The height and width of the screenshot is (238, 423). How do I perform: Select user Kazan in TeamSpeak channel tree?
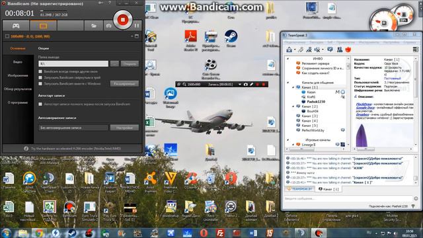point(311,92)
